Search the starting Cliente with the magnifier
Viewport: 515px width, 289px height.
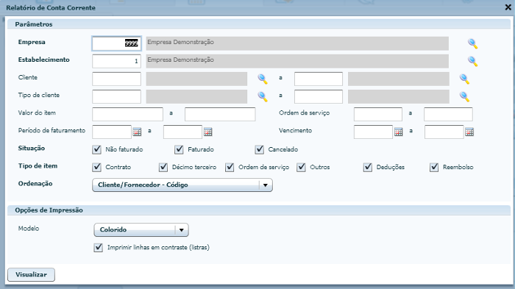point(263,79)
